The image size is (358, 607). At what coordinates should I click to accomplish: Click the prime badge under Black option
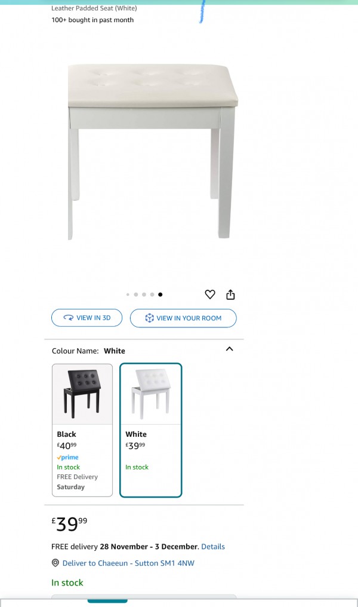67,458
